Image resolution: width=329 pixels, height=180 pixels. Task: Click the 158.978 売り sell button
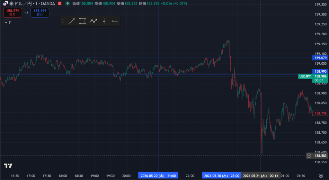coord(13,13)
